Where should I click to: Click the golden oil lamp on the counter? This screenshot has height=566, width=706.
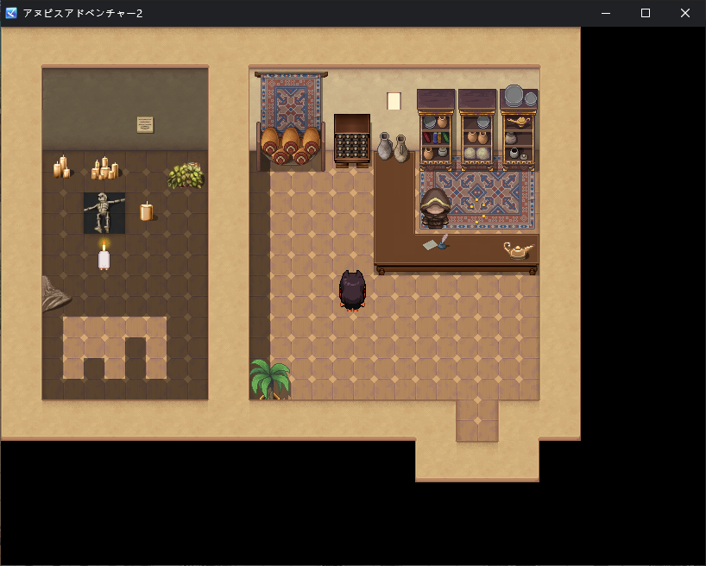[518, 250]
